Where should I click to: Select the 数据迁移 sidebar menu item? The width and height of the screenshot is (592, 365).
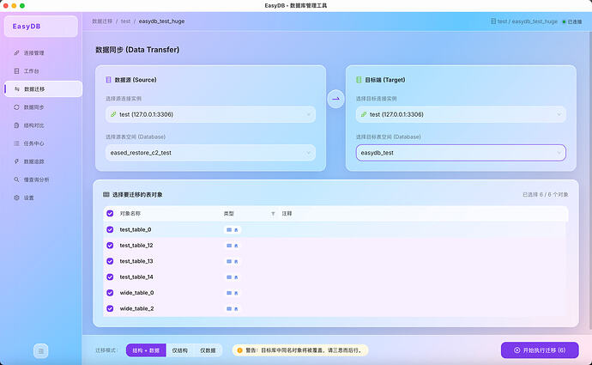click(43, 89)
